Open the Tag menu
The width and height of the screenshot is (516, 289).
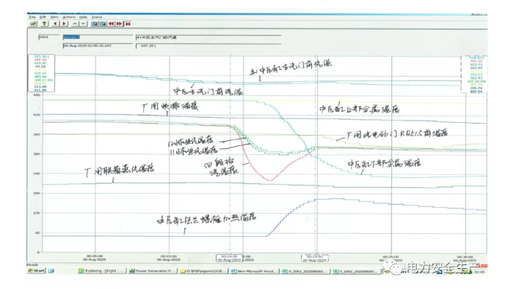[x=31, y=16]
